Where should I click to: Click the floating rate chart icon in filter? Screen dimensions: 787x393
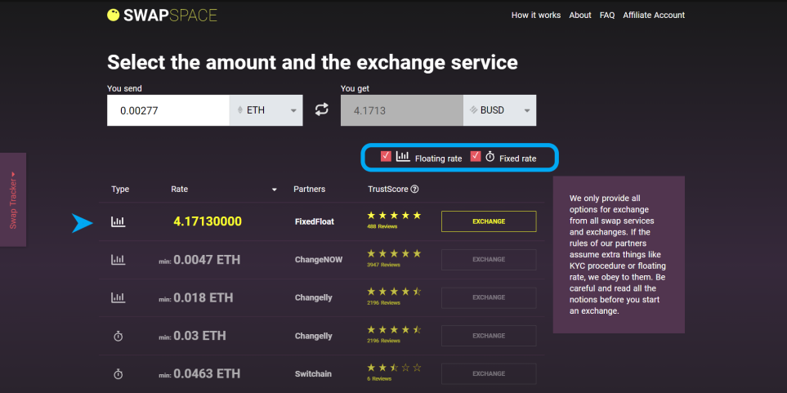point(403,157)
